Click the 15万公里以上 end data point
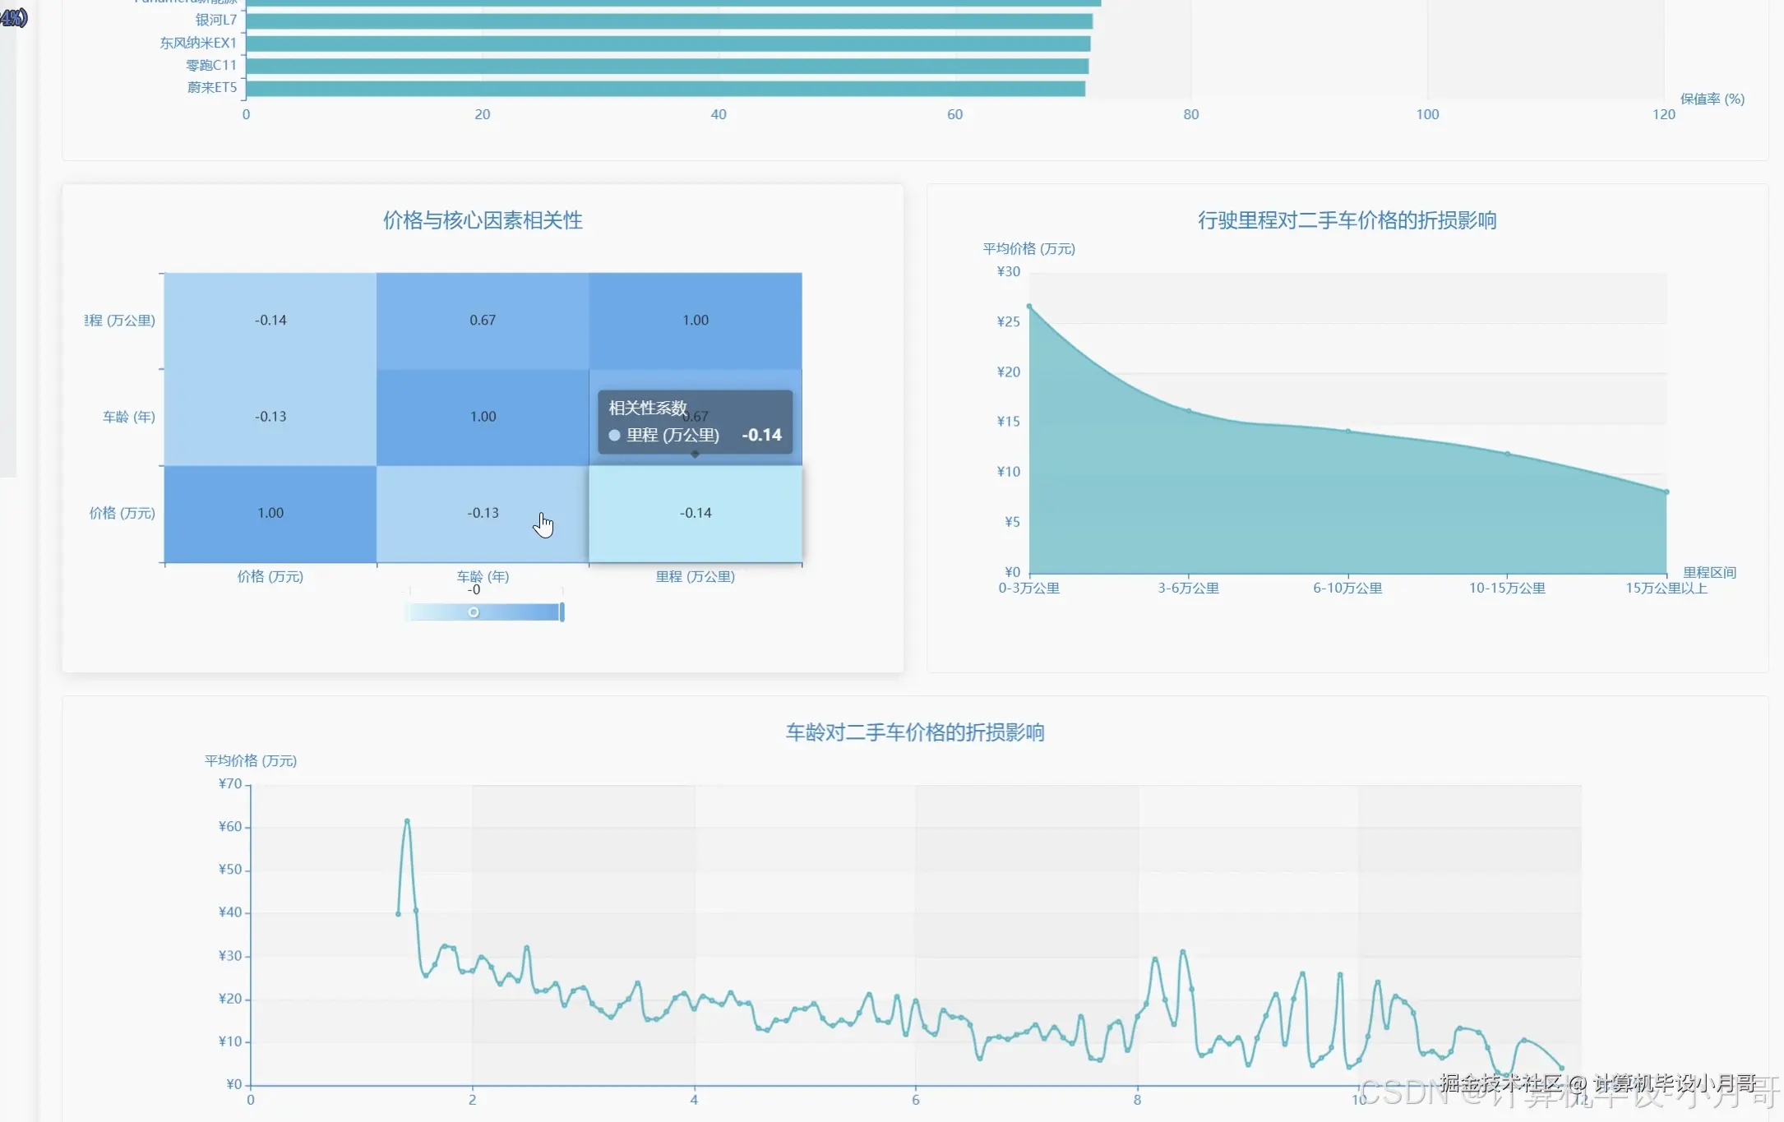The width and height of the screenshot is (1784, 1122). click(1666, 492)
